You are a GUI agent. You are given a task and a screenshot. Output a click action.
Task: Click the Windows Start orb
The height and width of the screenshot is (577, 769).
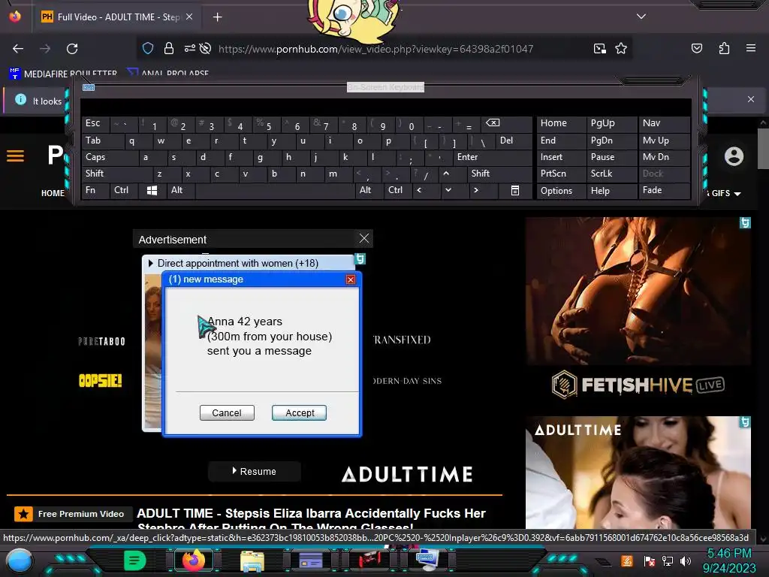coord(20,560)
